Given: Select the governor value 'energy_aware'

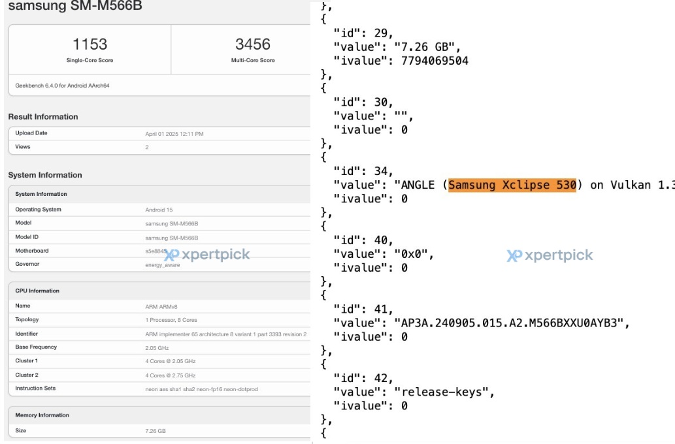Looking at the screenshot, I should point(163,265).
